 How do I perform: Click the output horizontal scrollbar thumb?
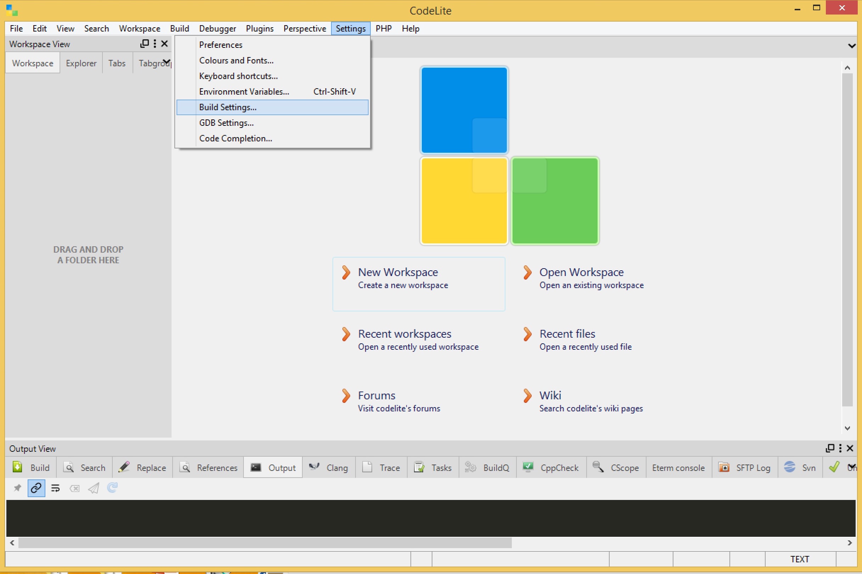click(x=265, y=543)
